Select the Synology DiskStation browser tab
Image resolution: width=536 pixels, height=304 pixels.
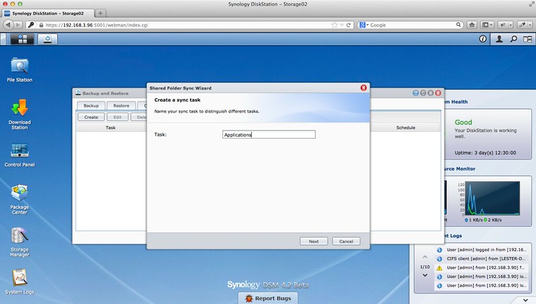coord(48,13)
